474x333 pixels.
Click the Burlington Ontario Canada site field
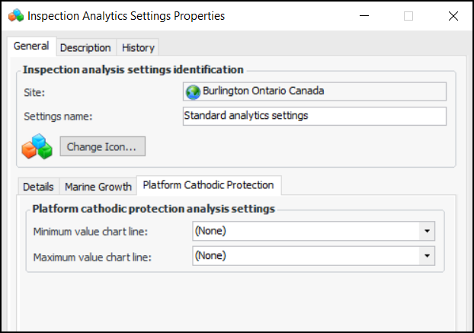[x=314, y=91]
